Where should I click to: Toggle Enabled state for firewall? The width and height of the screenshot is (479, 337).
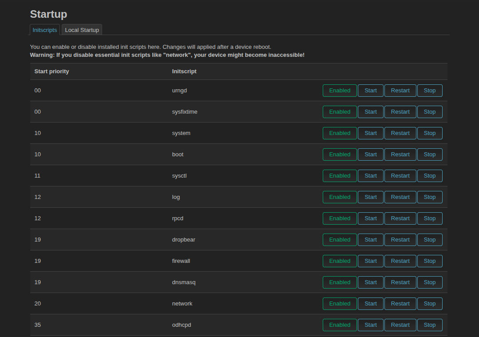340,261
